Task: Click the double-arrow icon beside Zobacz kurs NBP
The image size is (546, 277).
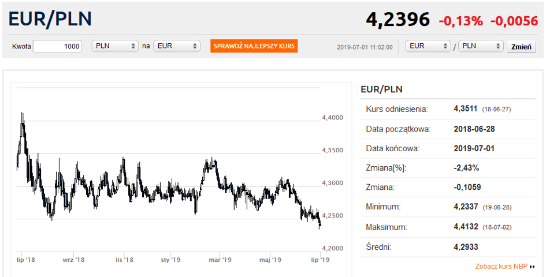Action: pyautogui.click(x=532, y=267)
